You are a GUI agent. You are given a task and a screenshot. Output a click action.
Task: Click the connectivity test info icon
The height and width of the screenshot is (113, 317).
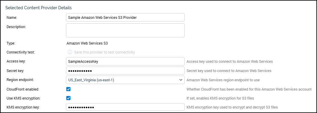pyautogui.click(x=70, y=52)
